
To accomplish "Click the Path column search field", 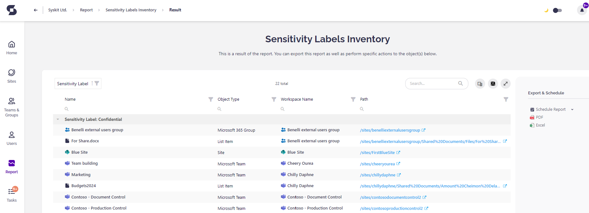I will point(434,109).
